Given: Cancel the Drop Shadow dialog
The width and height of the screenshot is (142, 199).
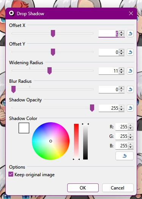Looking at the screenshot, I should click(x=118, y=188).
